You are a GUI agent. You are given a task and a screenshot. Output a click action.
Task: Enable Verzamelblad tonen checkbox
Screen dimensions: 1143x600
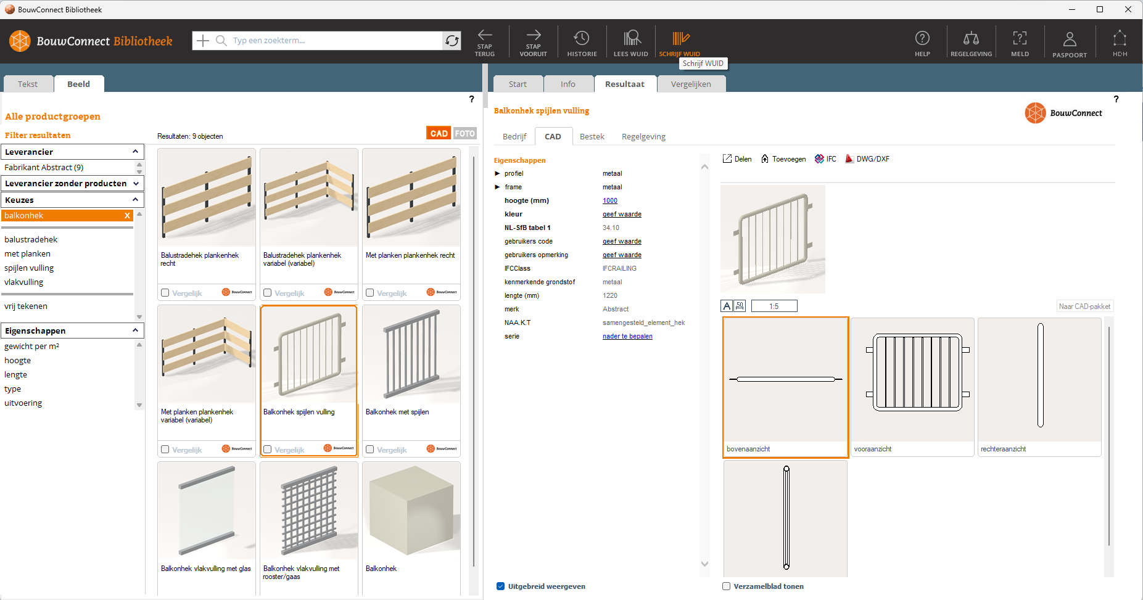pos(727,586)
